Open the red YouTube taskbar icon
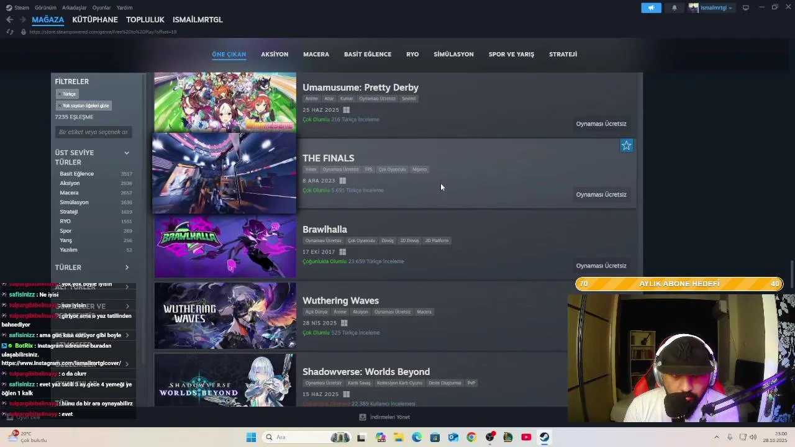795x447 pixels. click(526, 437)
